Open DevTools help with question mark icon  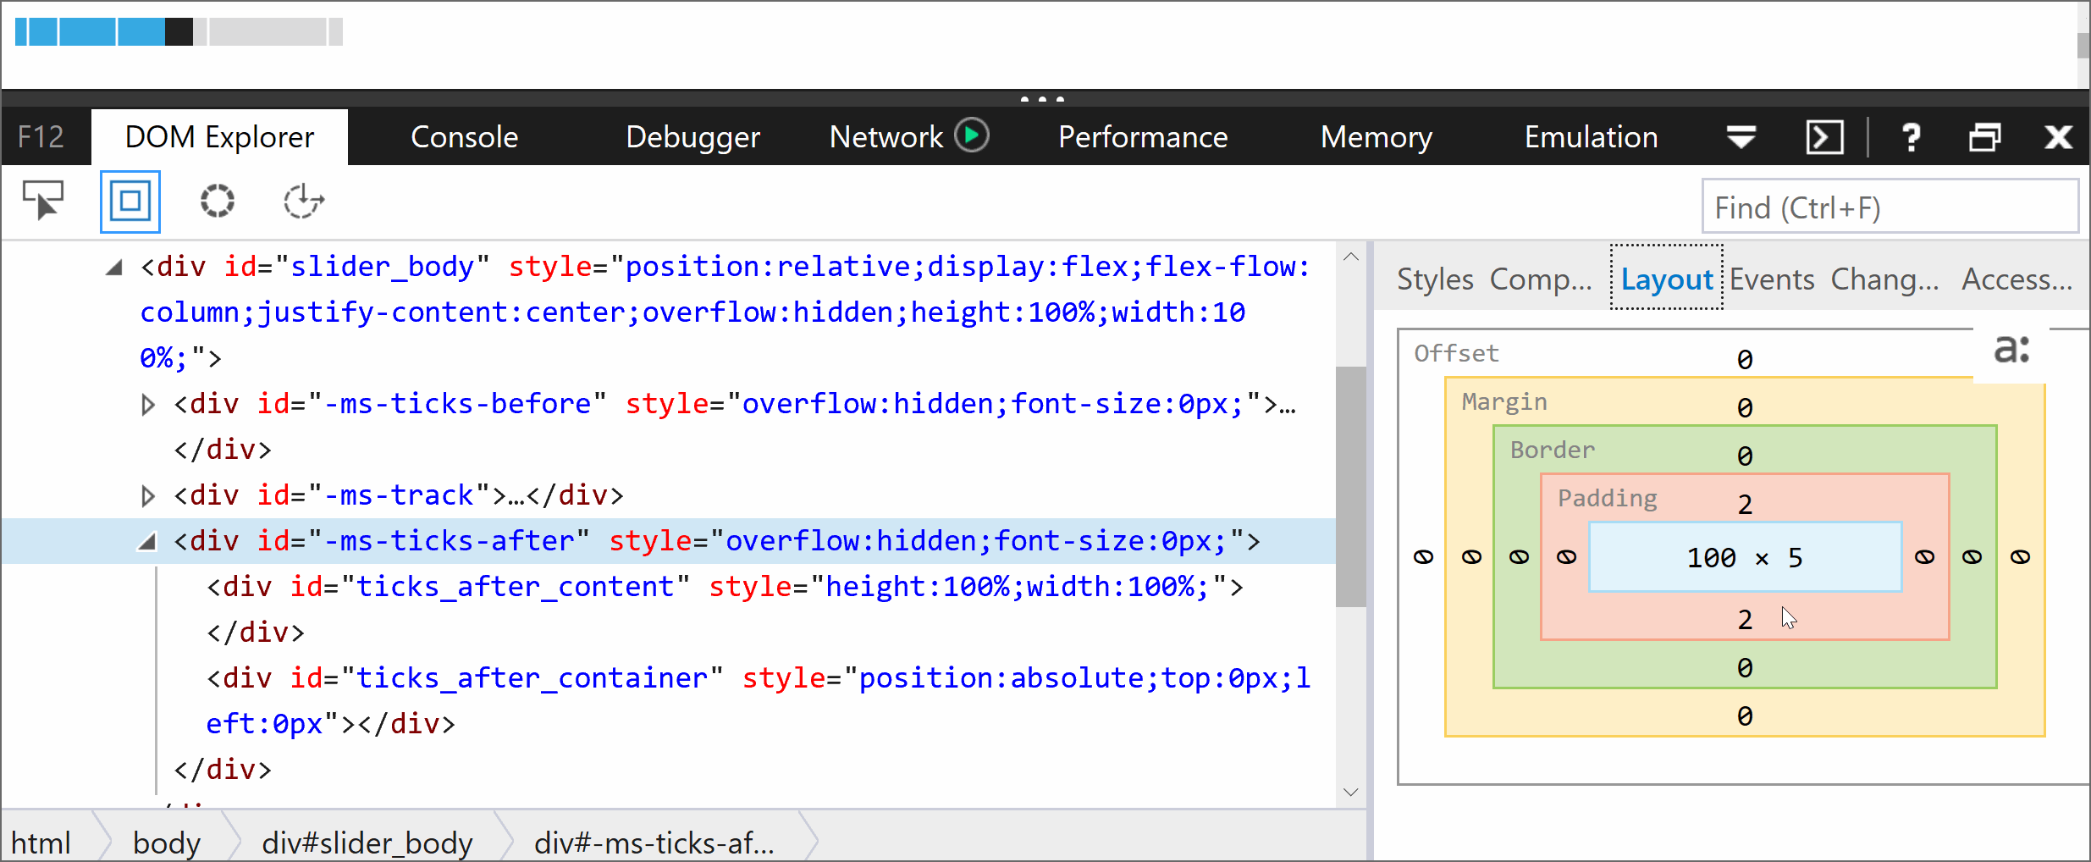1912,137
